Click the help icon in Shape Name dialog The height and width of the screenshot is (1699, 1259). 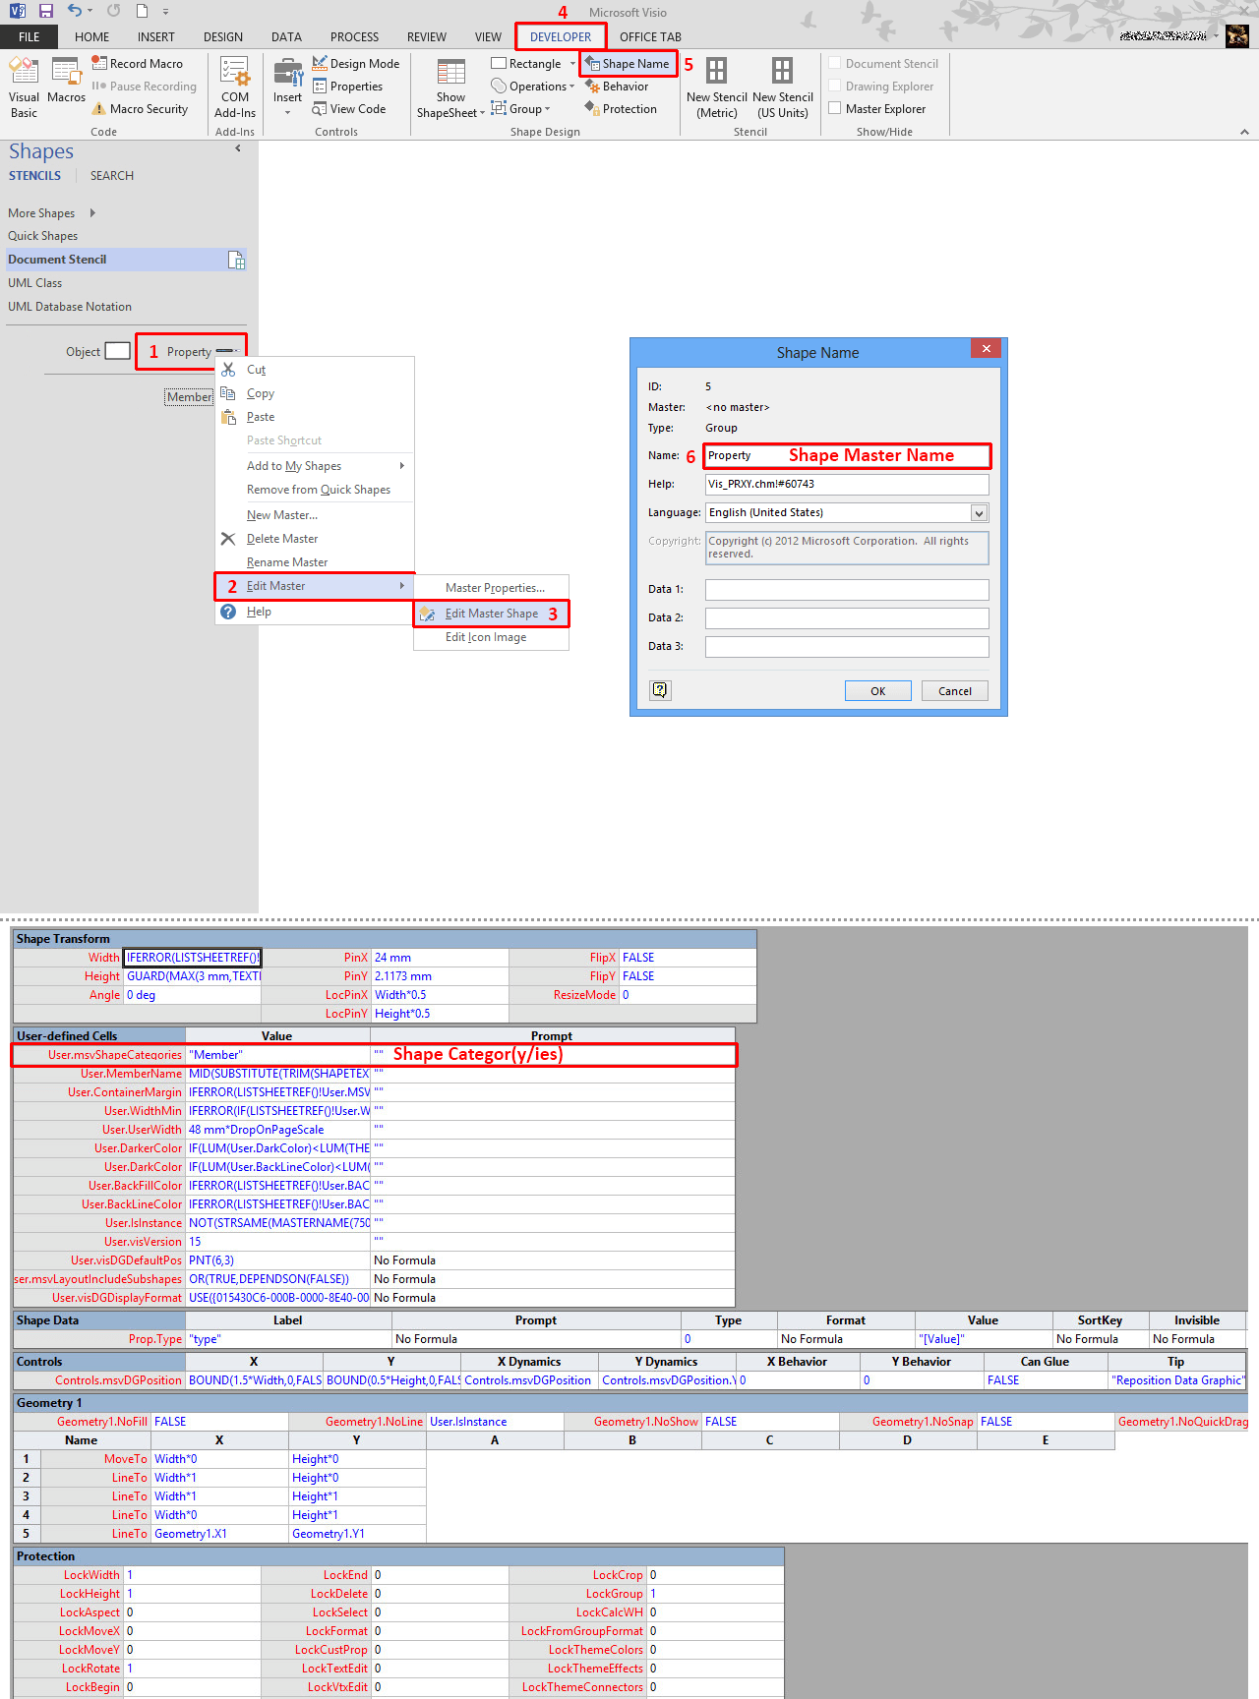pos(660,690)
